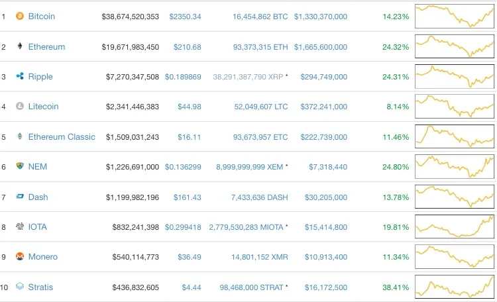The image size is (497, 302).
Task: Open the Ethereum coin page link
Action: (x=46, y=46)
